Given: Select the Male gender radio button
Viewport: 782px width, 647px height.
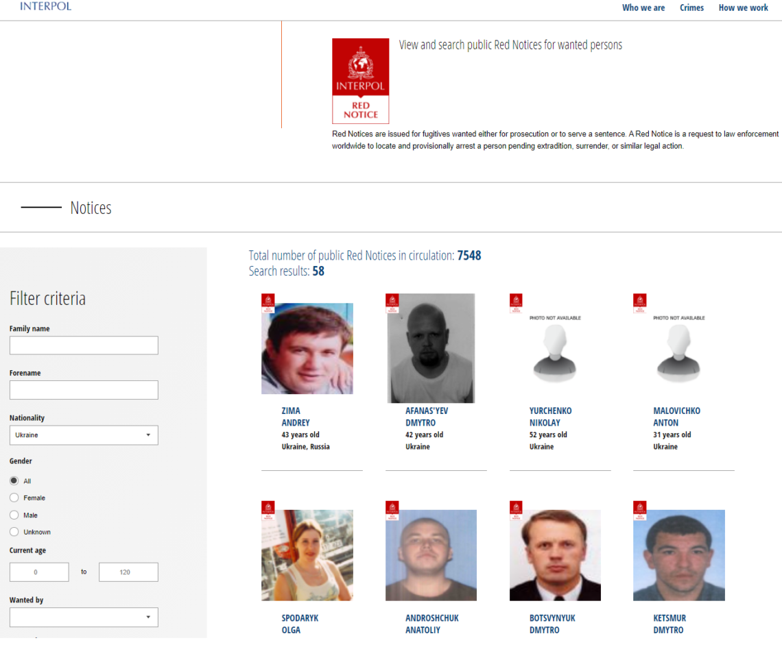Looking at the screenshot, I should point(14,515).
